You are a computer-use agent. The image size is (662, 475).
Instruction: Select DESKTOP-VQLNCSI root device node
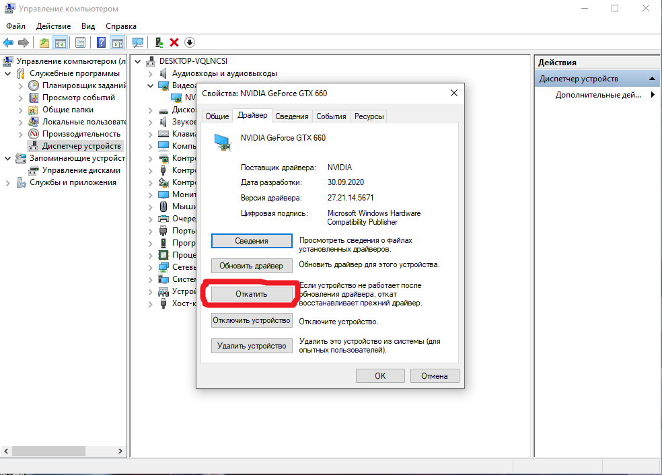[x=193, y=61]
